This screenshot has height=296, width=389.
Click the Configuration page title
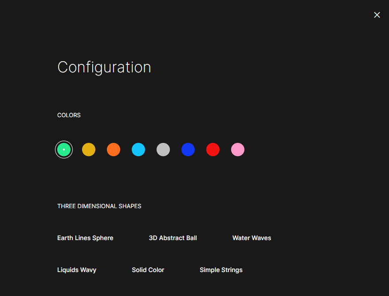tap(104, 67)
